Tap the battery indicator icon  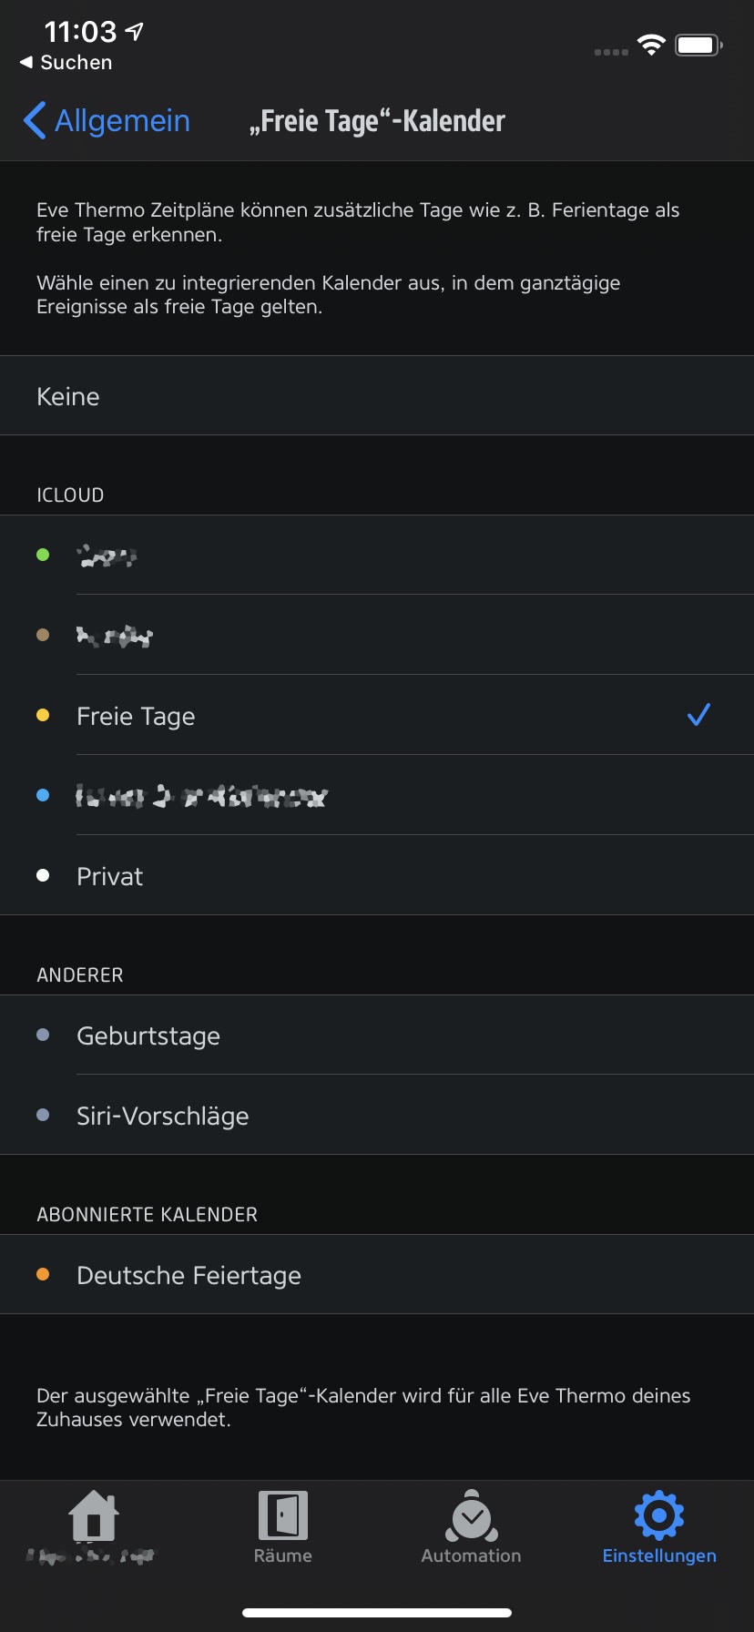pos(698,45)
